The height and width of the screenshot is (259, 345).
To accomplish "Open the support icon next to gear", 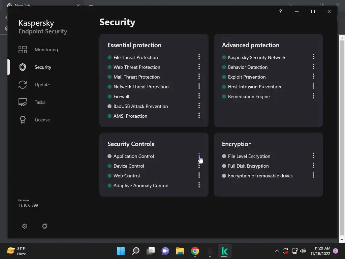I will click(45, 226).
